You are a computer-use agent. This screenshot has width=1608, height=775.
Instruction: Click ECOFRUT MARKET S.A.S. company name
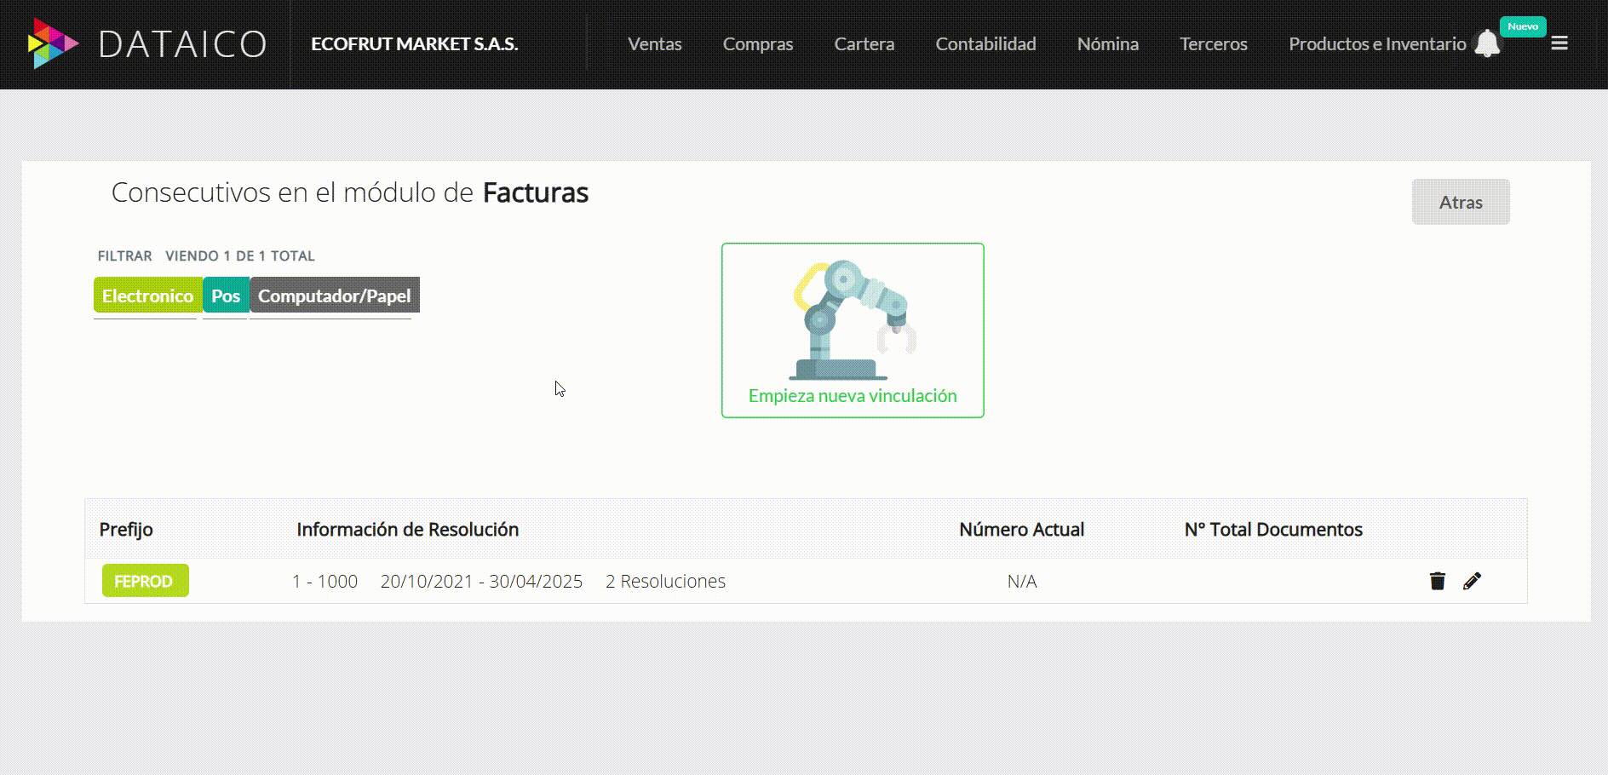click(x=415, y=43)
